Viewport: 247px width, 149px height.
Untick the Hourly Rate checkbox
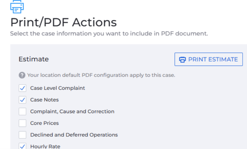(x=22, y=146)
